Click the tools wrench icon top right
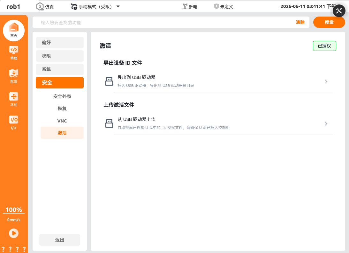Image resolution: width=349 pixels, height=253 pixels. coord(339,11)
